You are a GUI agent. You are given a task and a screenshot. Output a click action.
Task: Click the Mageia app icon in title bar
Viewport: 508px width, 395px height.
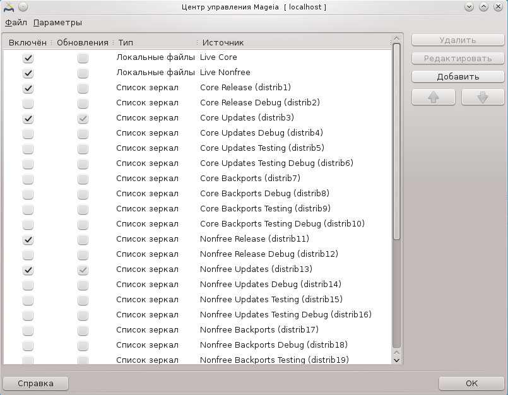pos(8,7)
